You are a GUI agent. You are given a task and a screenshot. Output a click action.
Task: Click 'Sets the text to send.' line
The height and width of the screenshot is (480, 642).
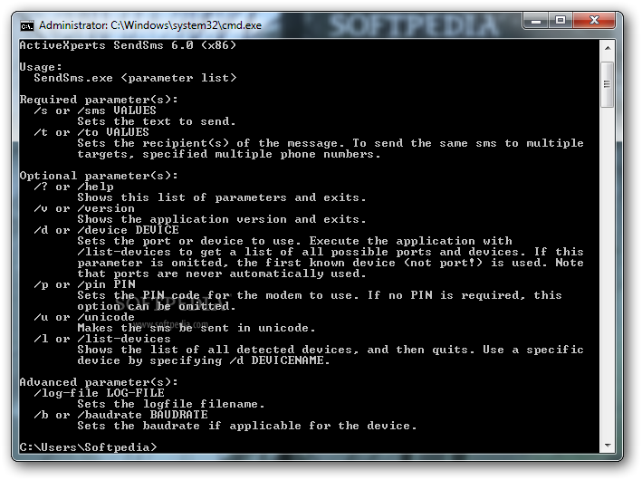tap(157, 121)
